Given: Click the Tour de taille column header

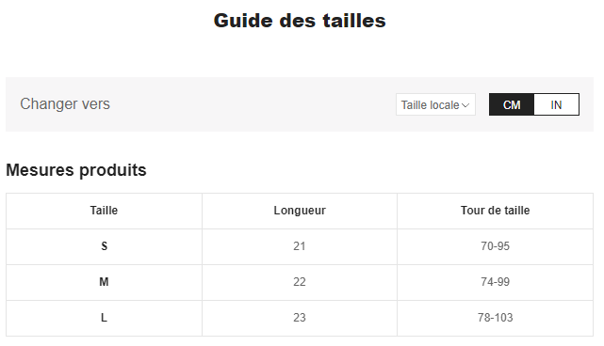Looking at the screenshot, I should click(x=495, y=211).
